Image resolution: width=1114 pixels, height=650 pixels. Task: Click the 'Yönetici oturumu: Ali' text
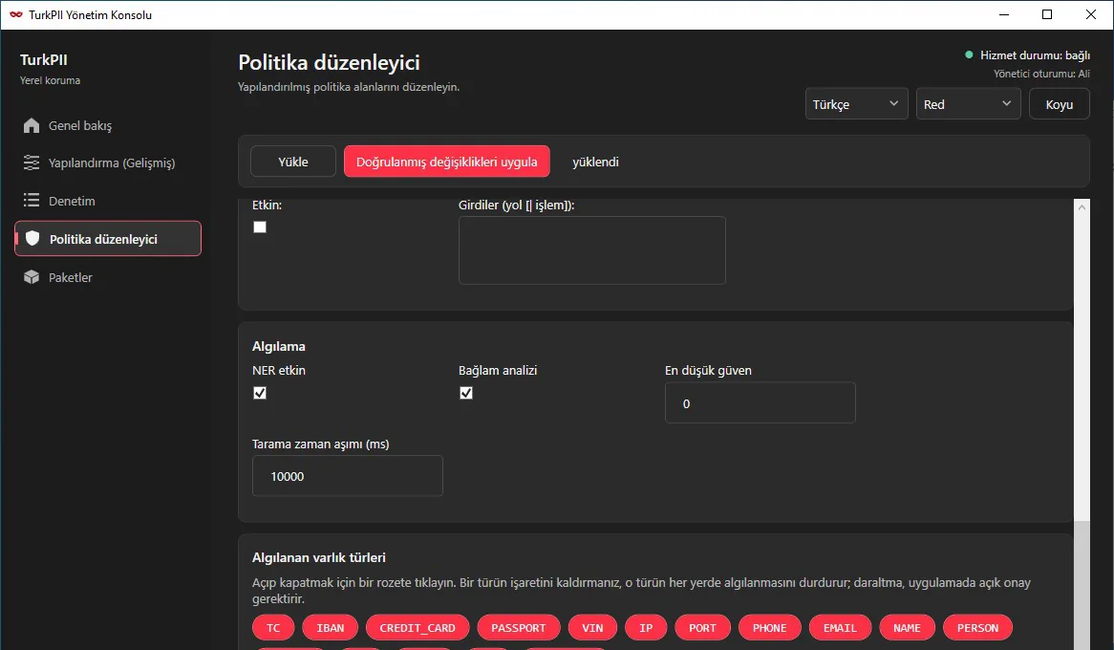1041,74
